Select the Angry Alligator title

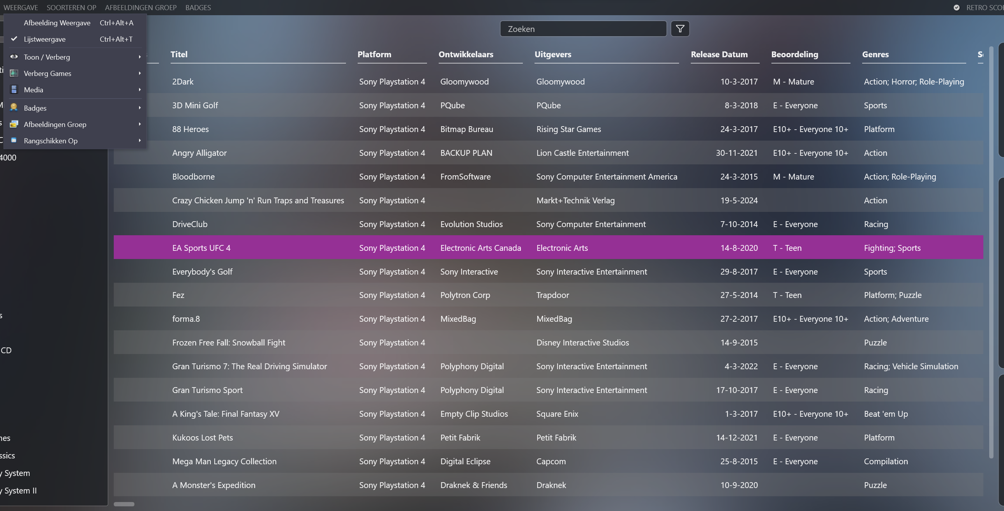pyautogui.click(x=199, y=153)
